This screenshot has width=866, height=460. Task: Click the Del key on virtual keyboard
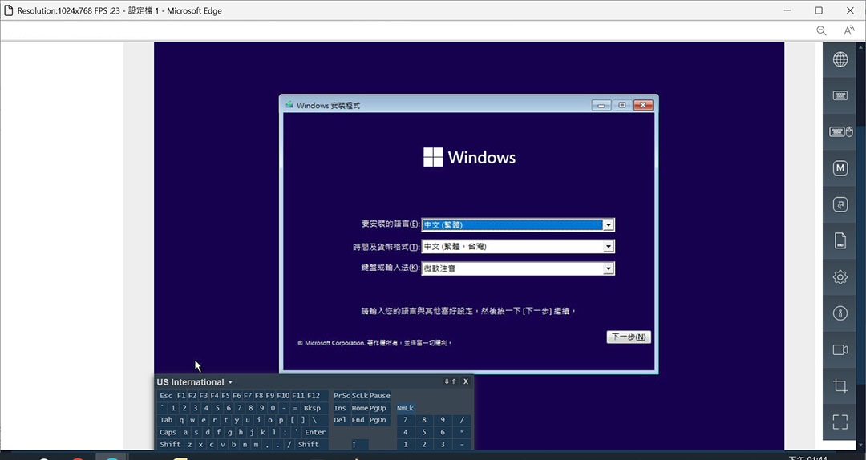(340, 420)
